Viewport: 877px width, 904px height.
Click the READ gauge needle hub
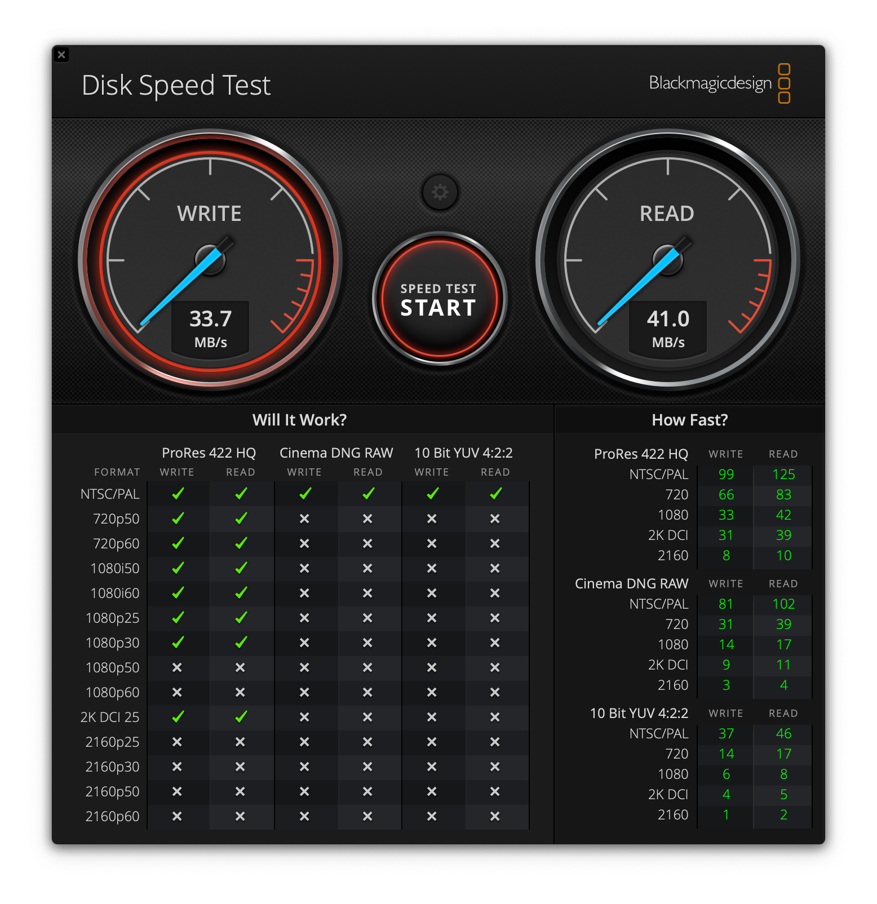coord(668,260)
